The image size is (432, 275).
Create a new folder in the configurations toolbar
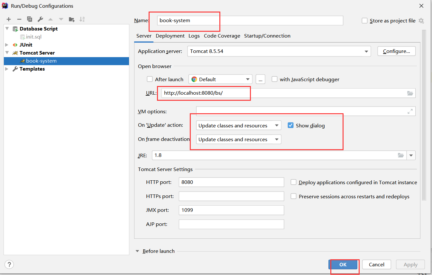pos(72,19)
